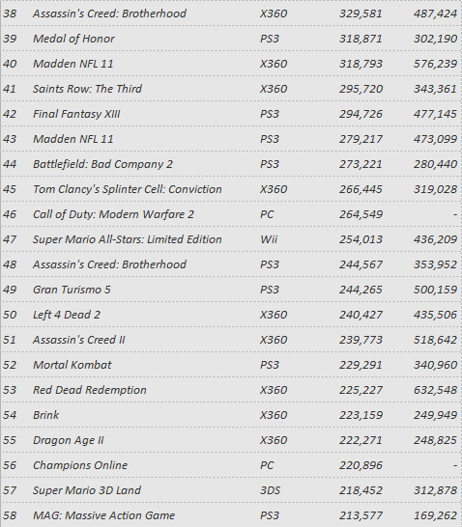Click the Left 4 Dead 2 title
462x527 pixels.
pos(67,315)
